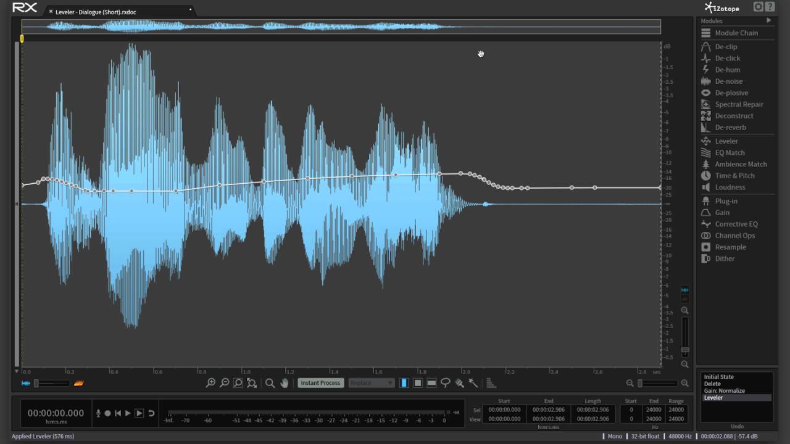Screen dimensions: 790x444
Task: Open the Replace mode dropdown
Action: [x=371, y=383]
